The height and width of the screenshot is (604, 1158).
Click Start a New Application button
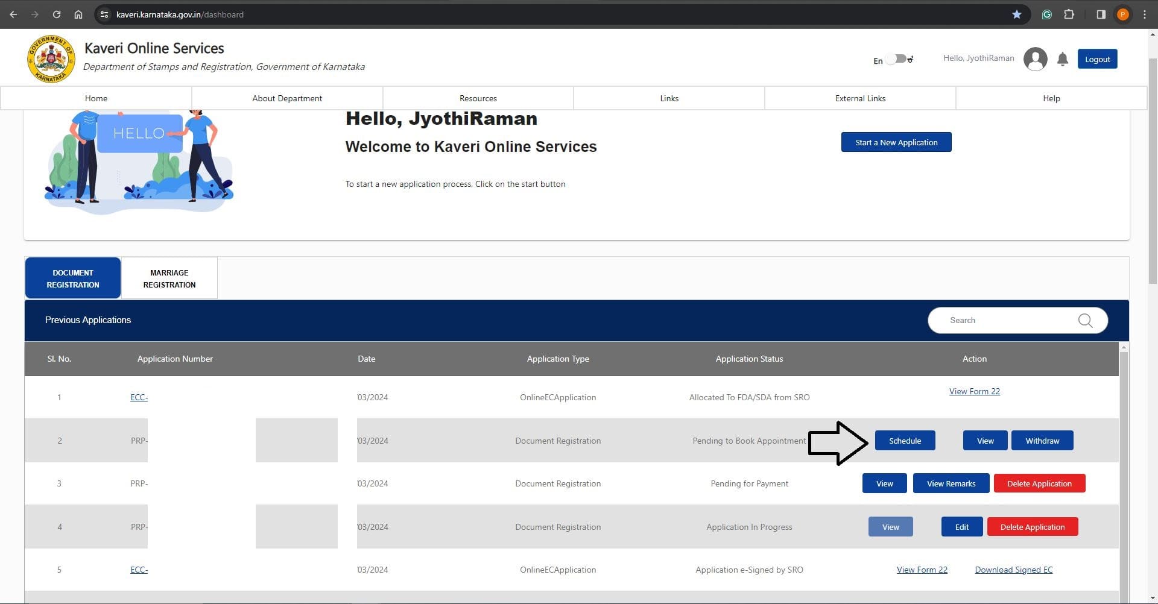[x=896, y=142]
